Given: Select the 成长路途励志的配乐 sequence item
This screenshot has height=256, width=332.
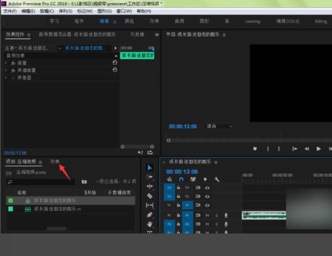Looking at the screenshot, I should (54, 200).
